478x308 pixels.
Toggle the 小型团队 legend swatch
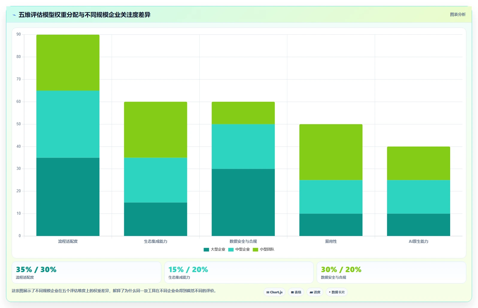pos(255,249)
